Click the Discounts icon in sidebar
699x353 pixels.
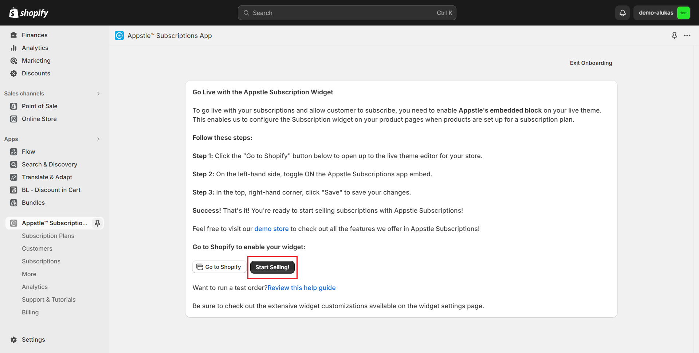pyautogui.click(x=14, y=73)
